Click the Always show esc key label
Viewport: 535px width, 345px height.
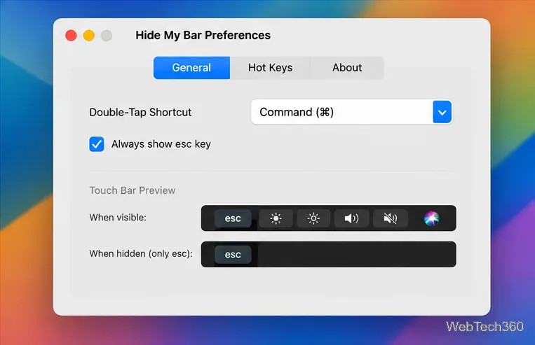161,144
